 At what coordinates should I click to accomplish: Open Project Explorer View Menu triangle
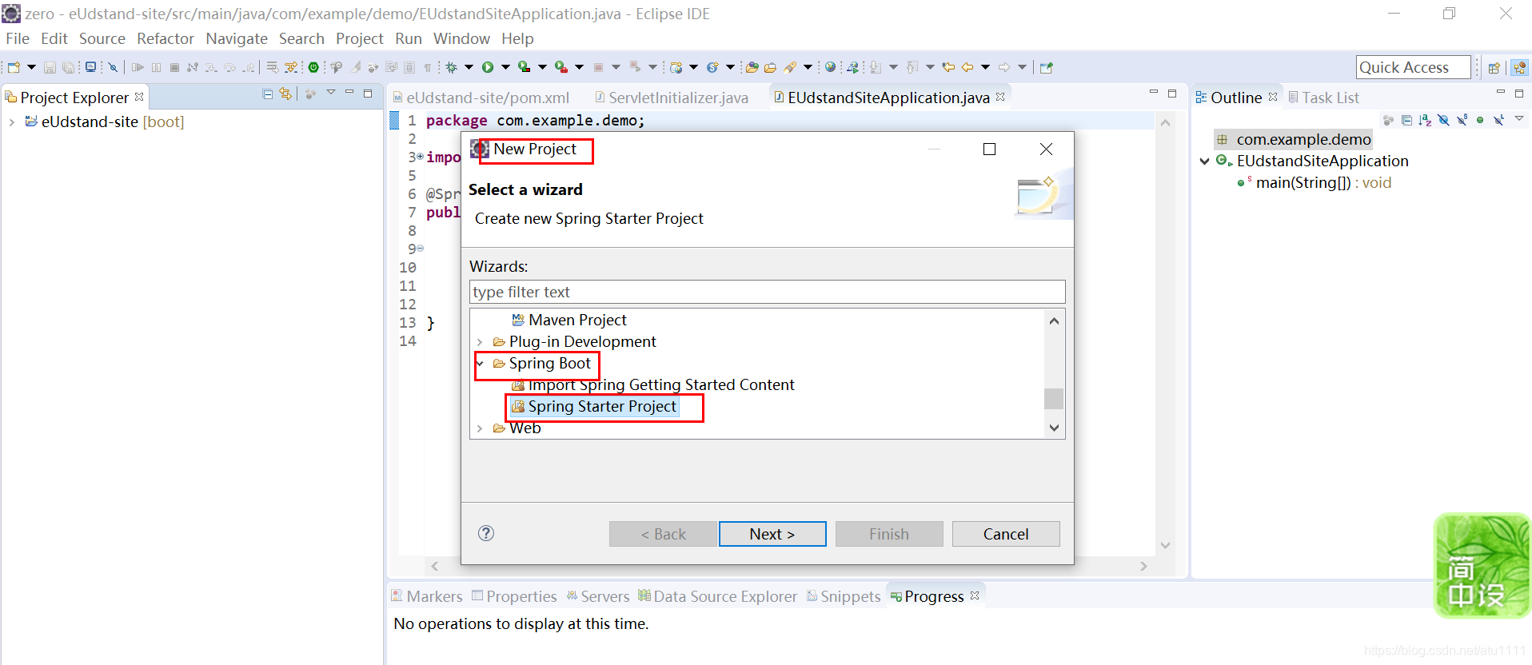click(x=330, y=93)
